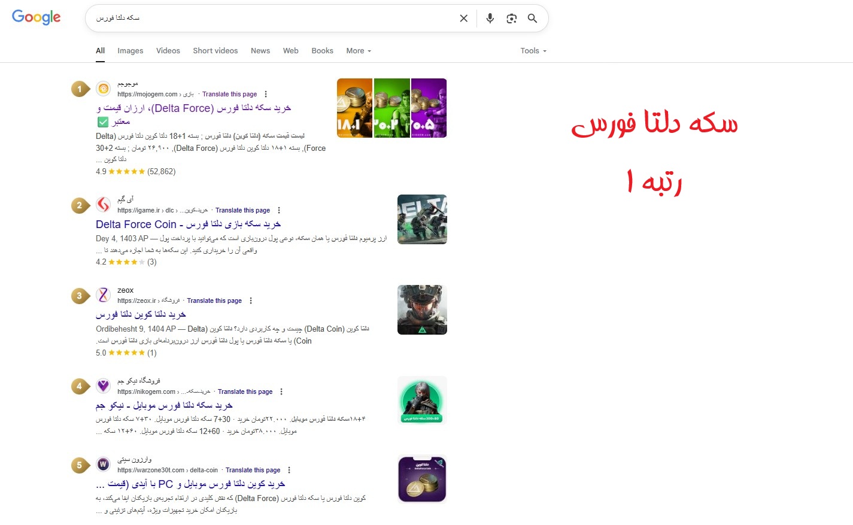
Task: Open the Books tab
Action: [x=323, y=51]
